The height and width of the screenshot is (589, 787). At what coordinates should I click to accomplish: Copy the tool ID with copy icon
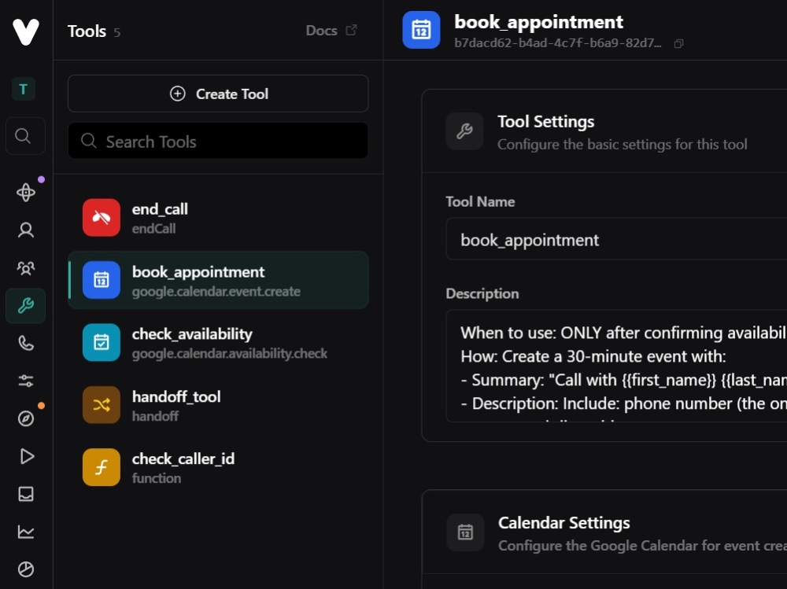678,44
